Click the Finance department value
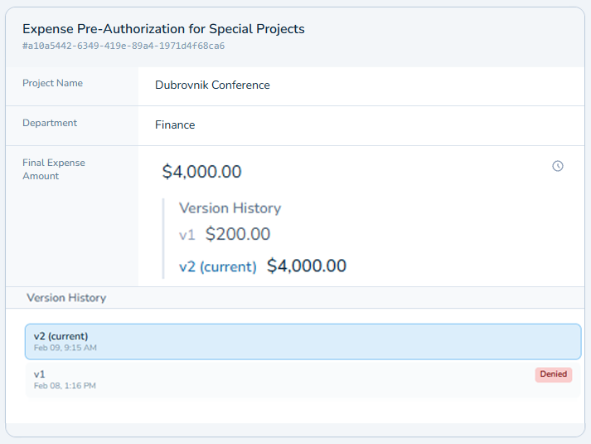 click(x=175, y=124)
